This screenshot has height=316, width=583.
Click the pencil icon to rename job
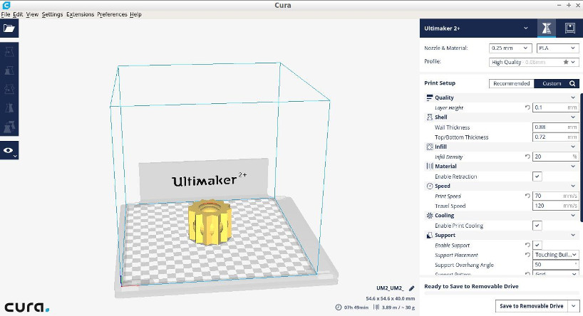tap(412, 288)
